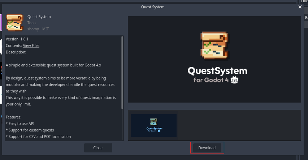
Task: Click the "Version: 1.6.1" text
Action: tap(17, 39)
